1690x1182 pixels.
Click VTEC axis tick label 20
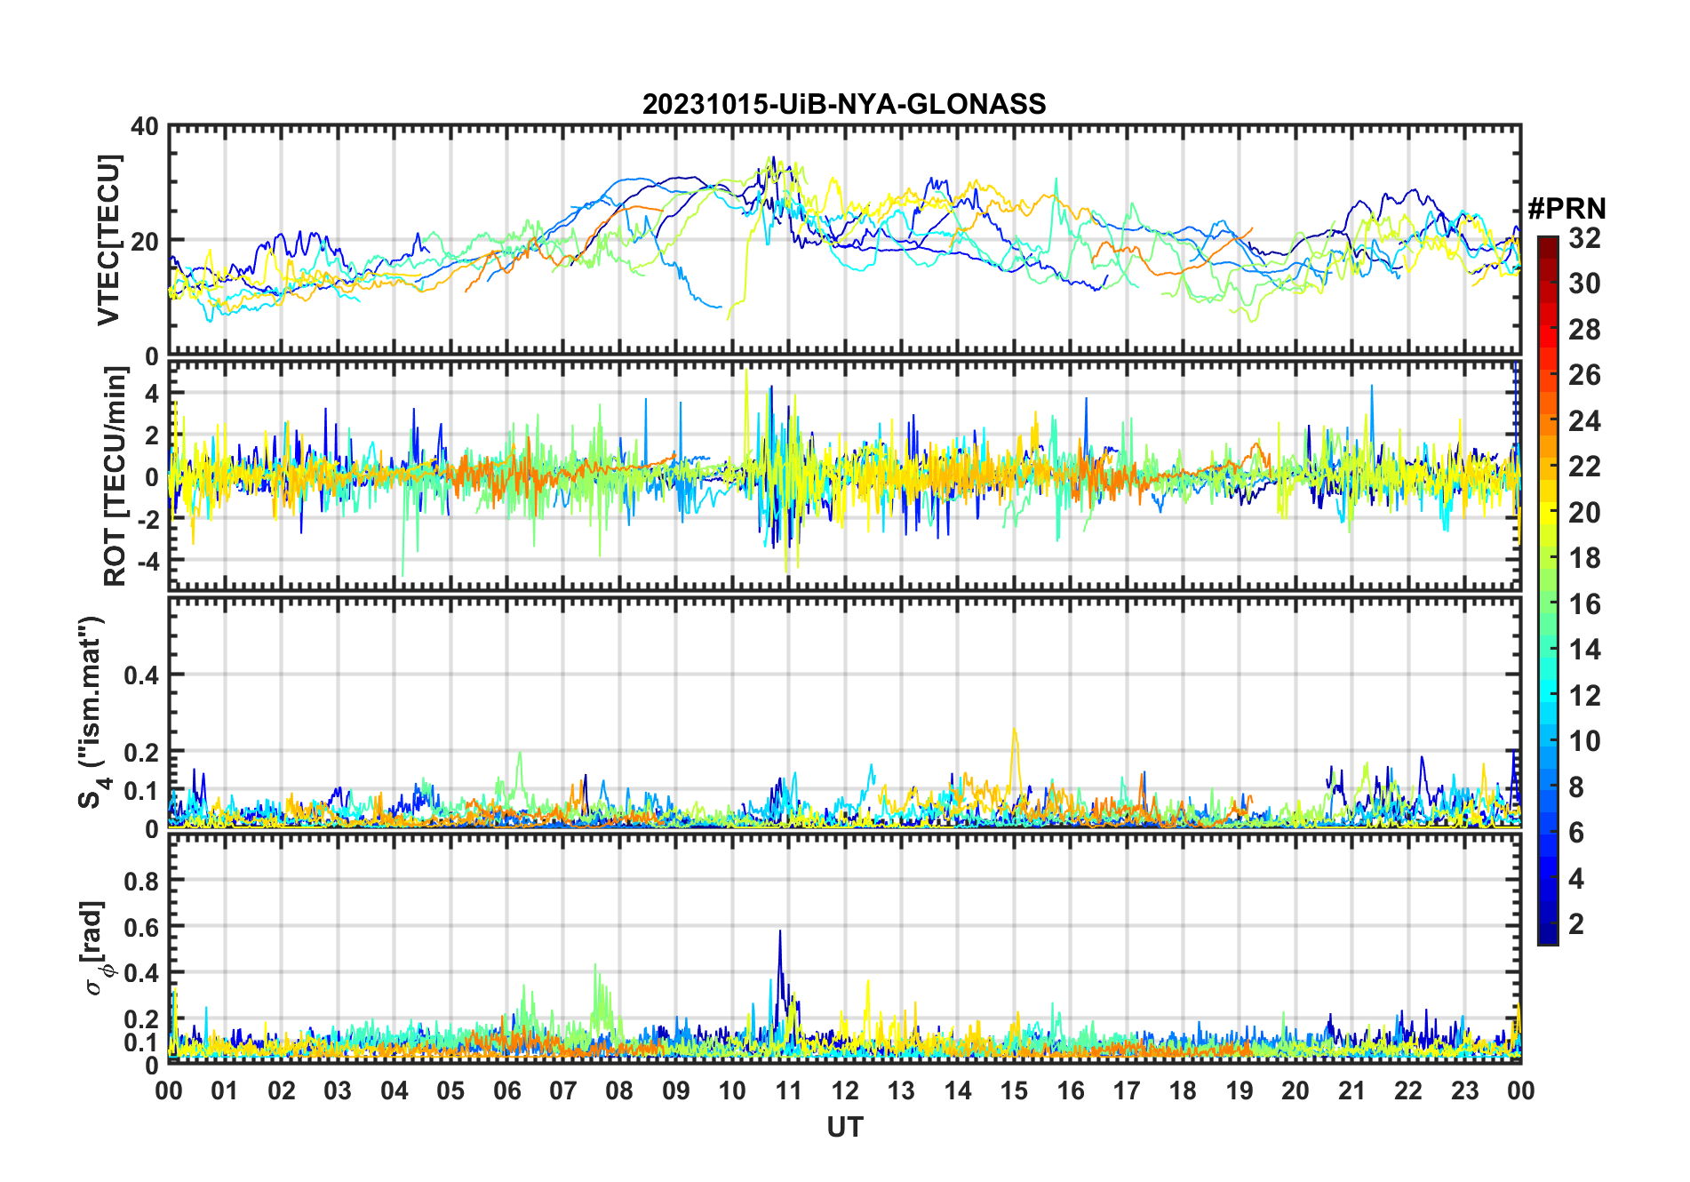click(x=144, y=241)
